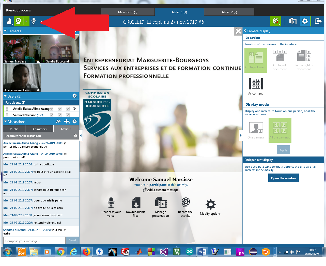Image resolution: width=326 pixels, height=266 pixels.
Task: Open Users panel gear settings
Action: (x=75, y=96)
